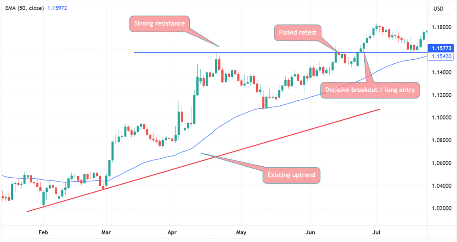
Task: Select the Existing uptrend callout
Action: (292, 175)
